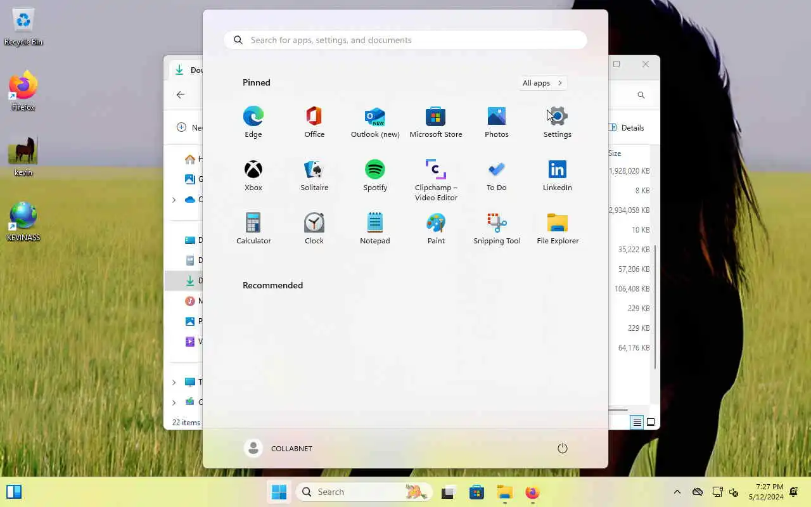Open network display icon in system tray
Screen dimensions: 811x507
point(717,492)
